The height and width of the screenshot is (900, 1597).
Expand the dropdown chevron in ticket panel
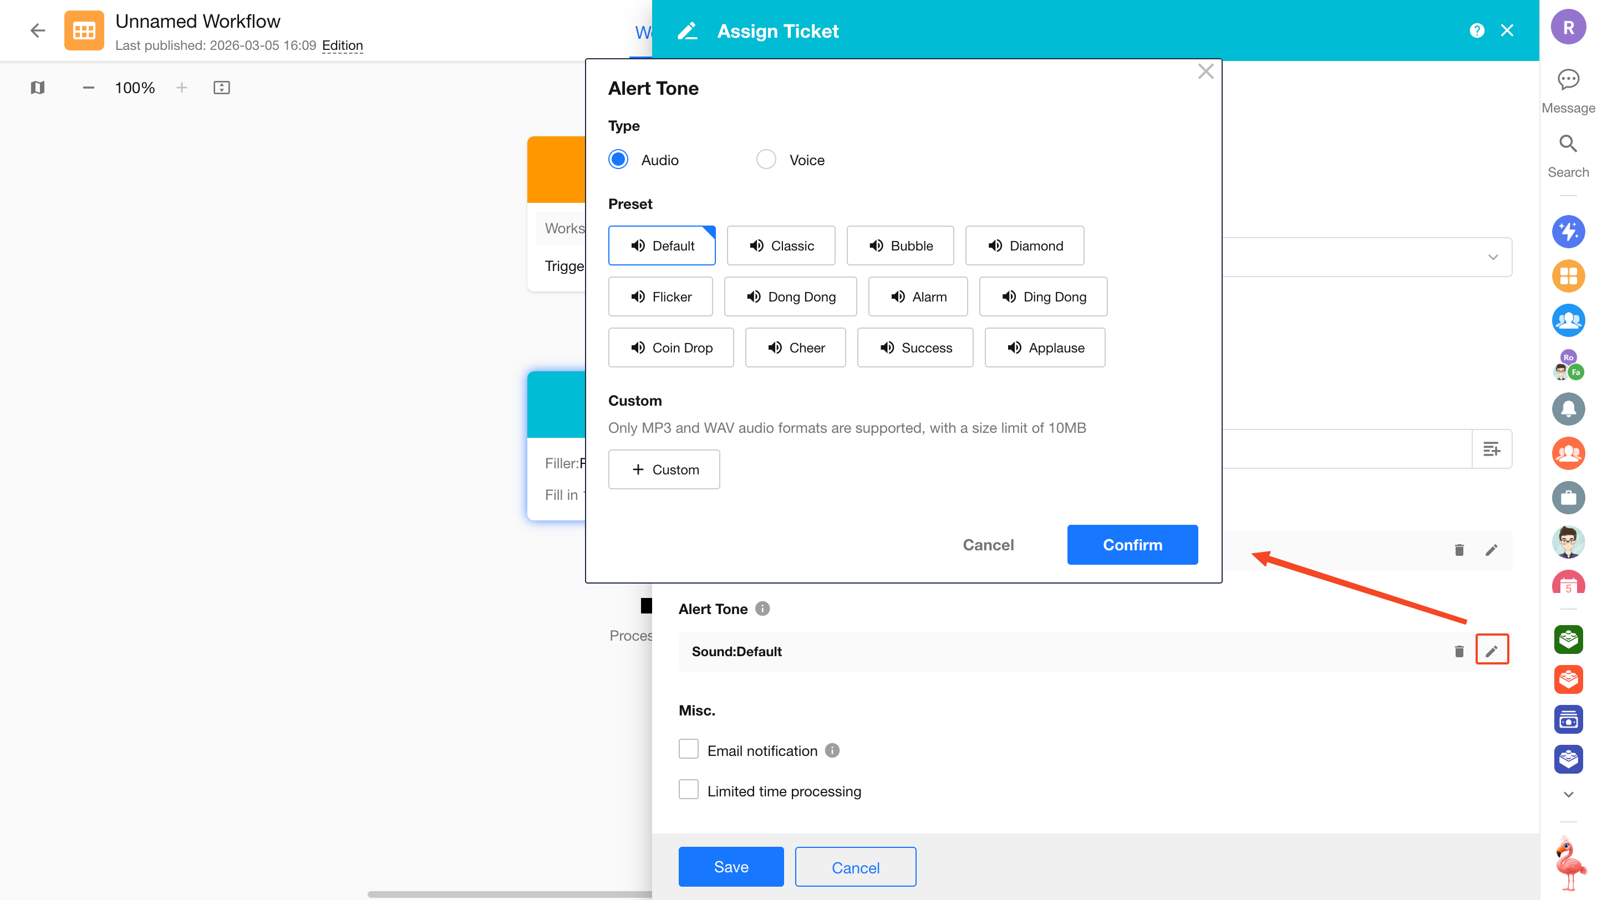1493,257
